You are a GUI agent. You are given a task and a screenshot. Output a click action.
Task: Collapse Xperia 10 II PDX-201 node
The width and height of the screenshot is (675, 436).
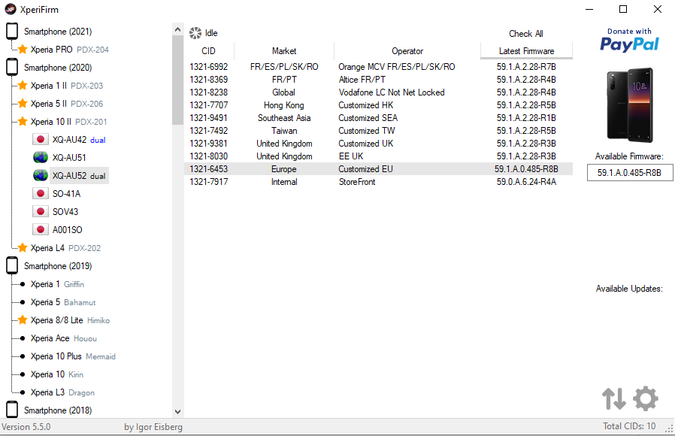(69, 122)
